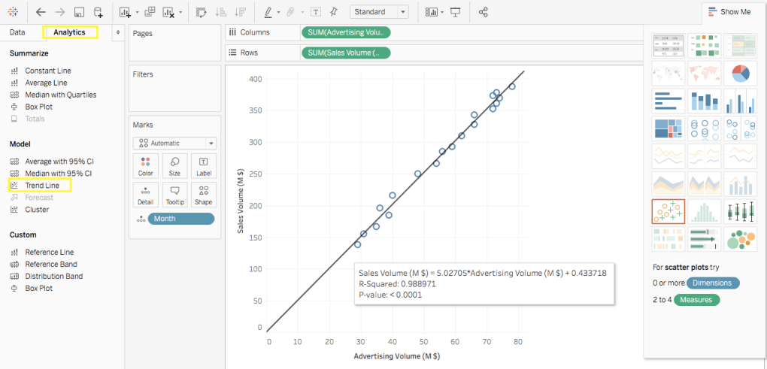The width and height of the screenshot is (767, 369).
Task: Select the pie chart in Show Me
Action: 740,73
